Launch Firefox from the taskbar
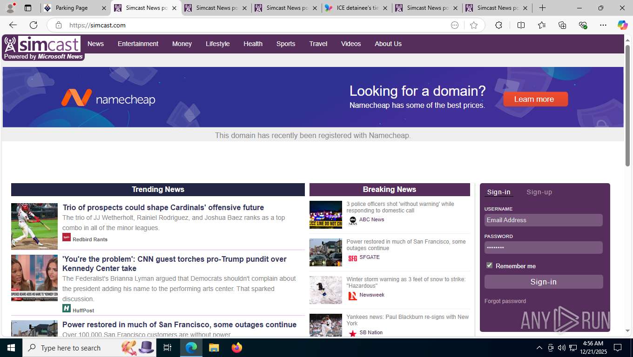 coord(237,348)
